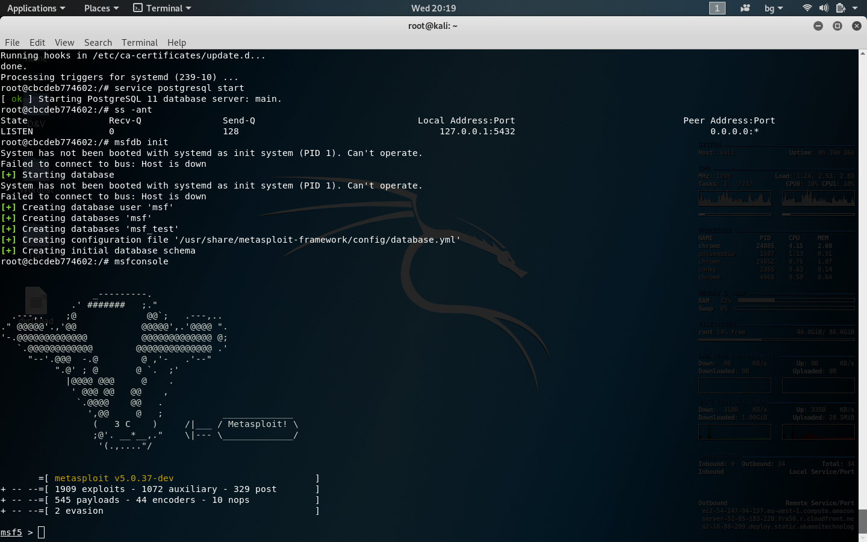Open the Applications menu
The width and height of the screenshot is (867, 542).
click(x=36, y=8)
